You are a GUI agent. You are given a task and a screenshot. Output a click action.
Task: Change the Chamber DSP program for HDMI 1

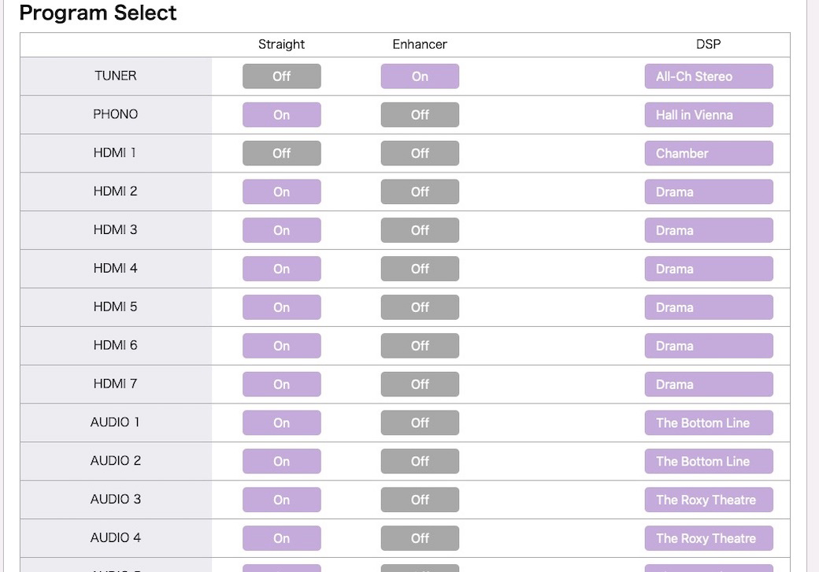[x=709, y=153]
